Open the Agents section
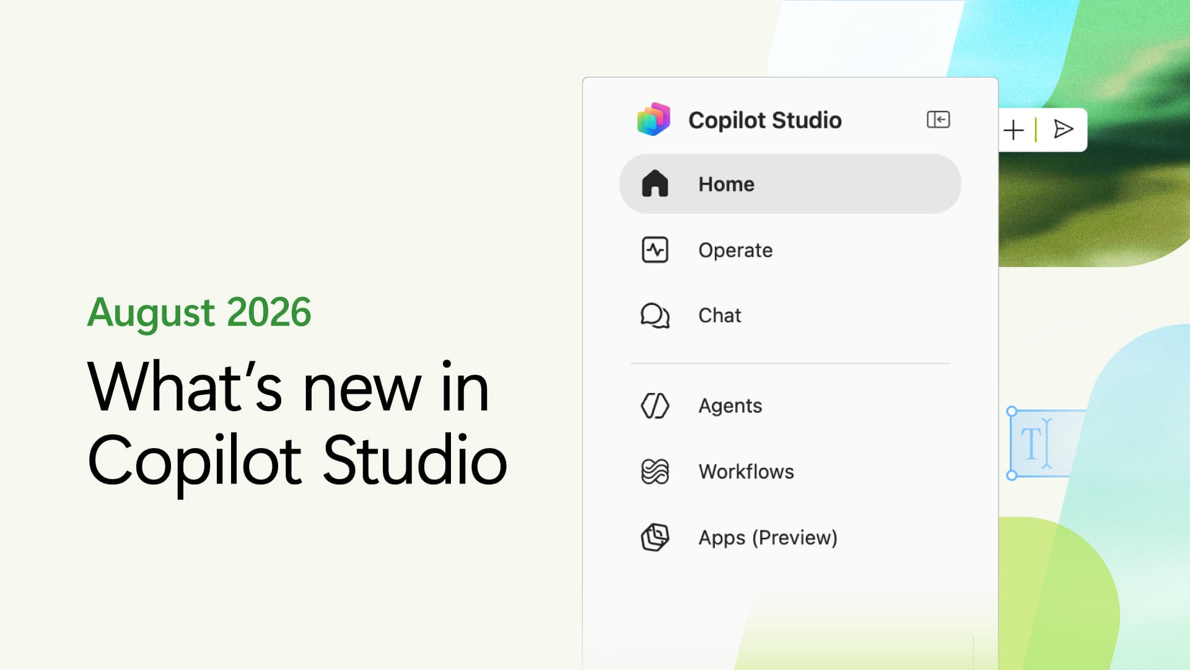Screen dimensions: 1190x670 point(790,405)
